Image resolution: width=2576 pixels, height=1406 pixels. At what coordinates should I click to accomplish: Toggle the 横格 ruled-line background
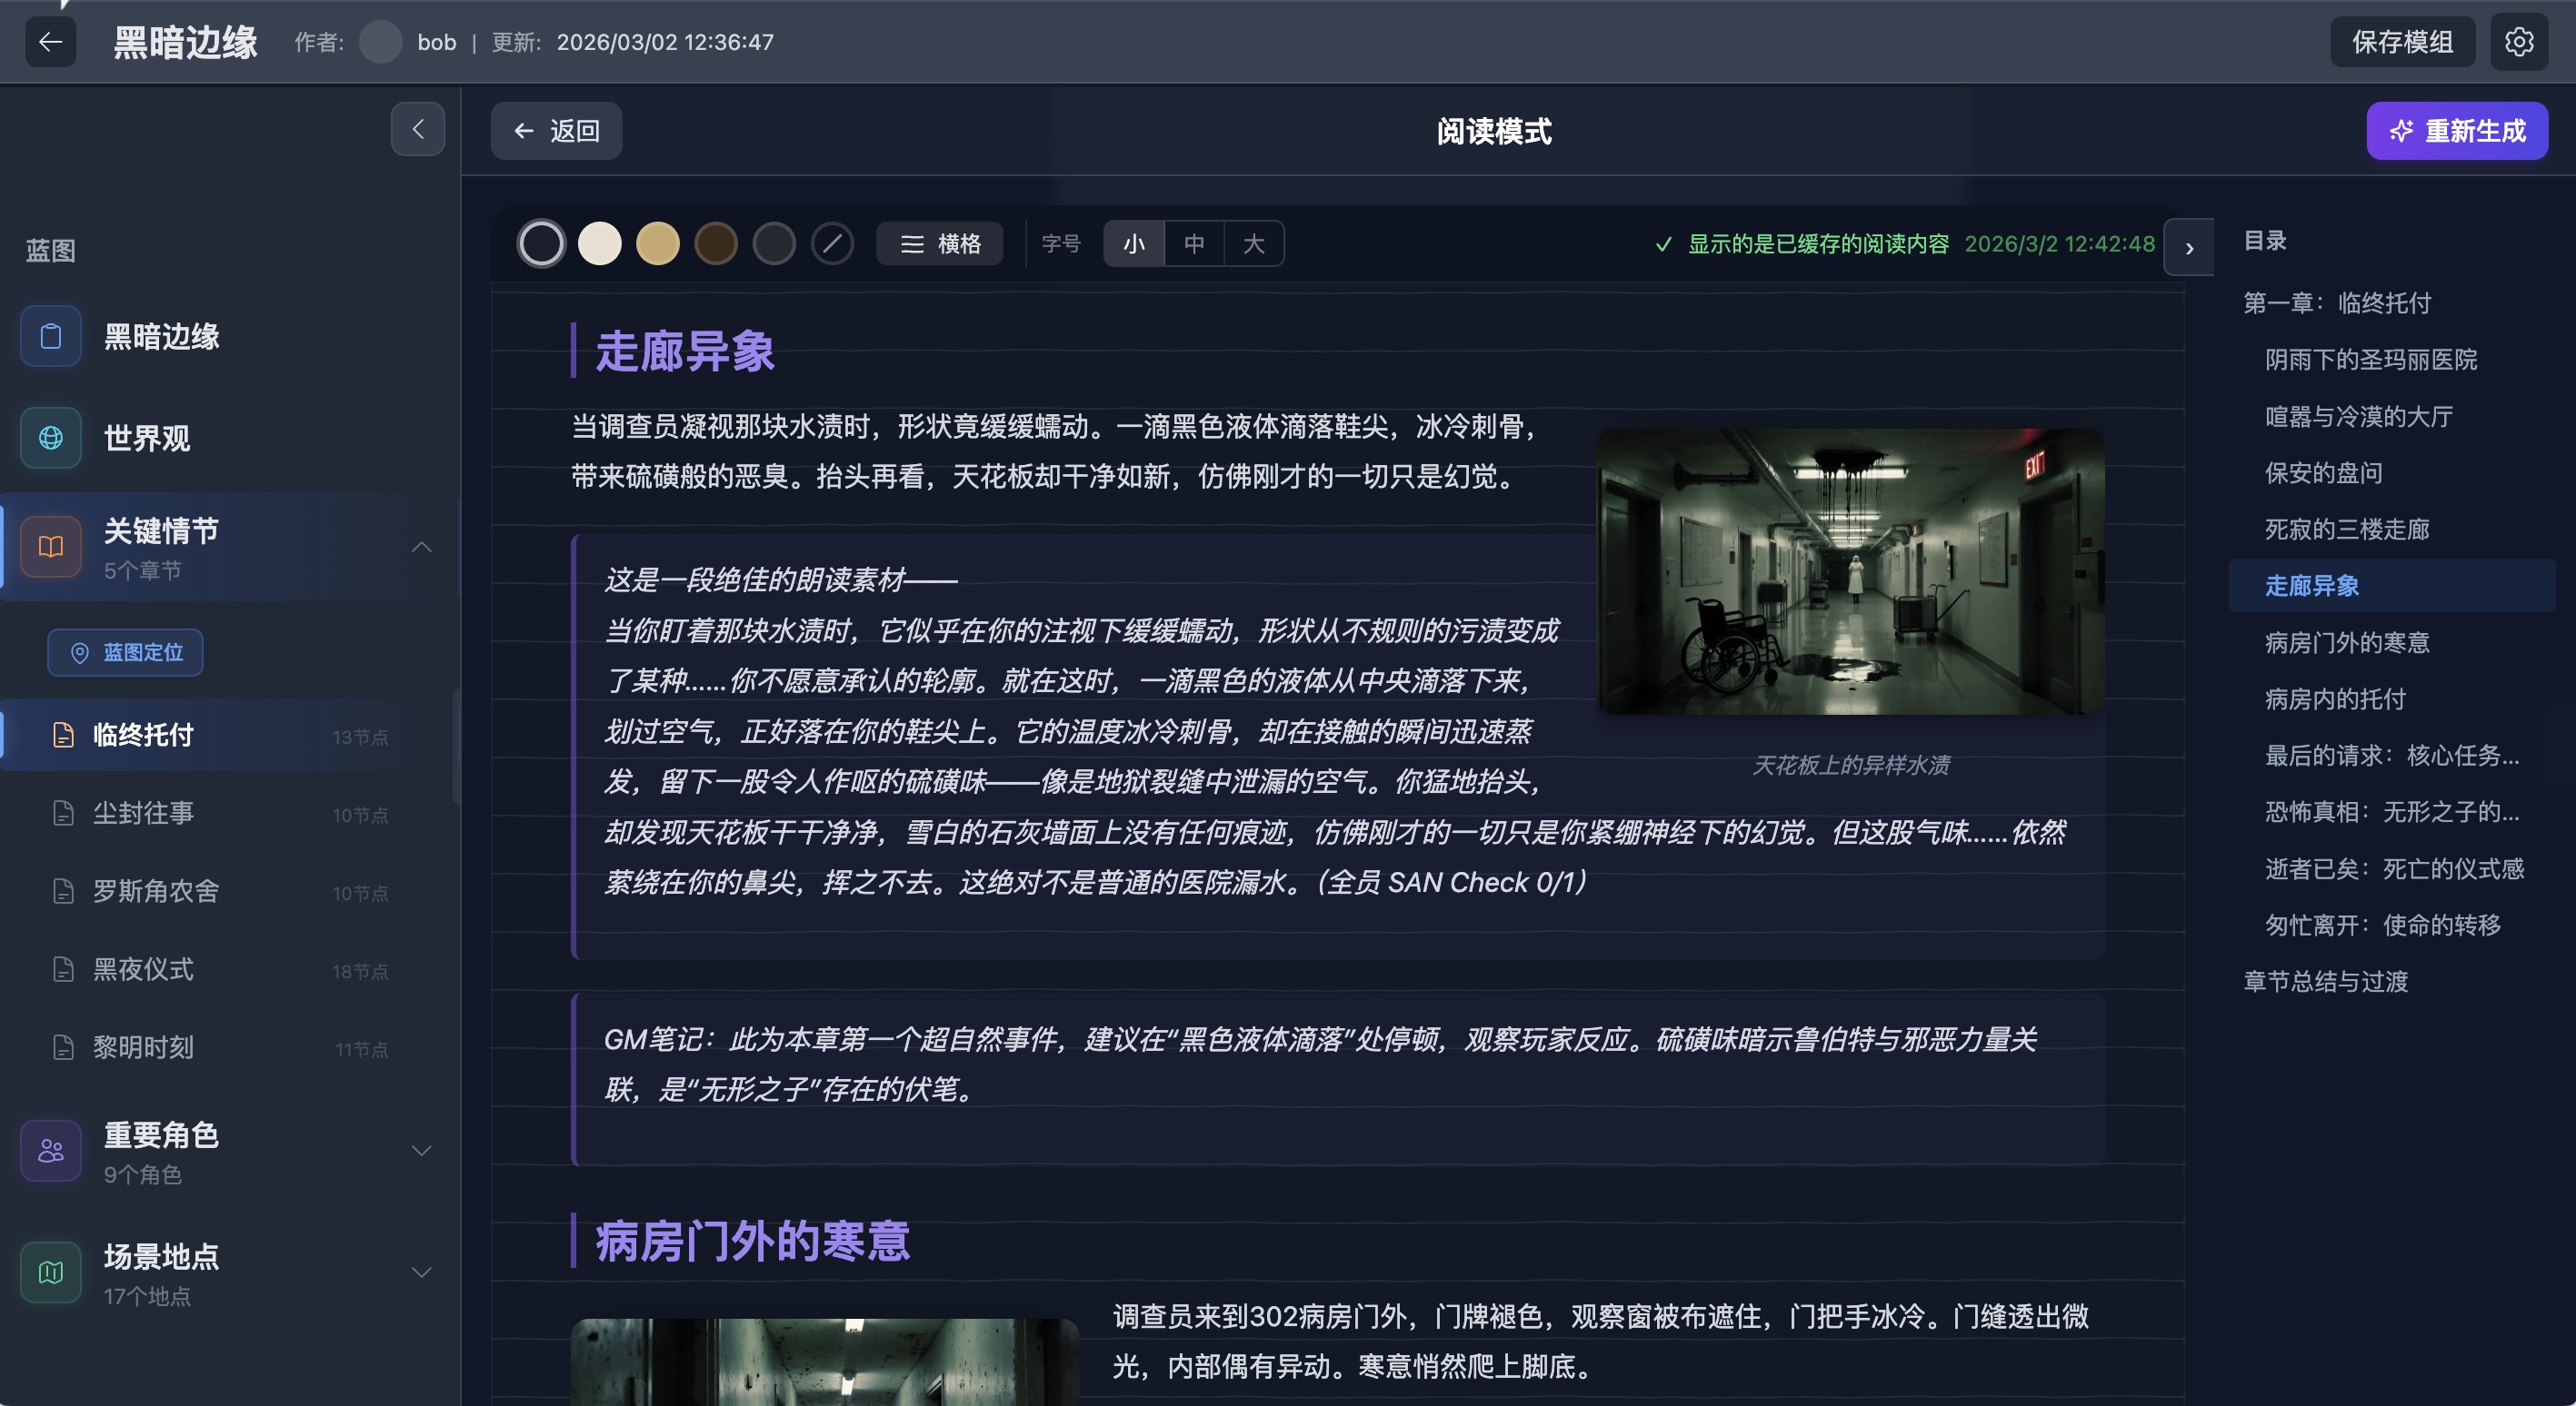coord(940,243)
